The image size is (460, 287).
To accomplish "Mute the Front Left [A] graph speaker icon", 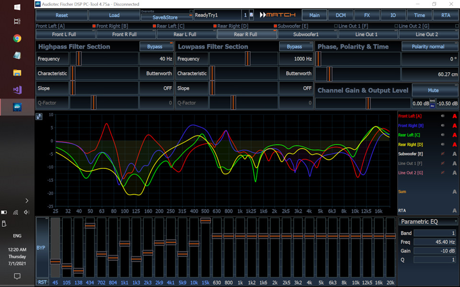I will (x=443, y=116).
